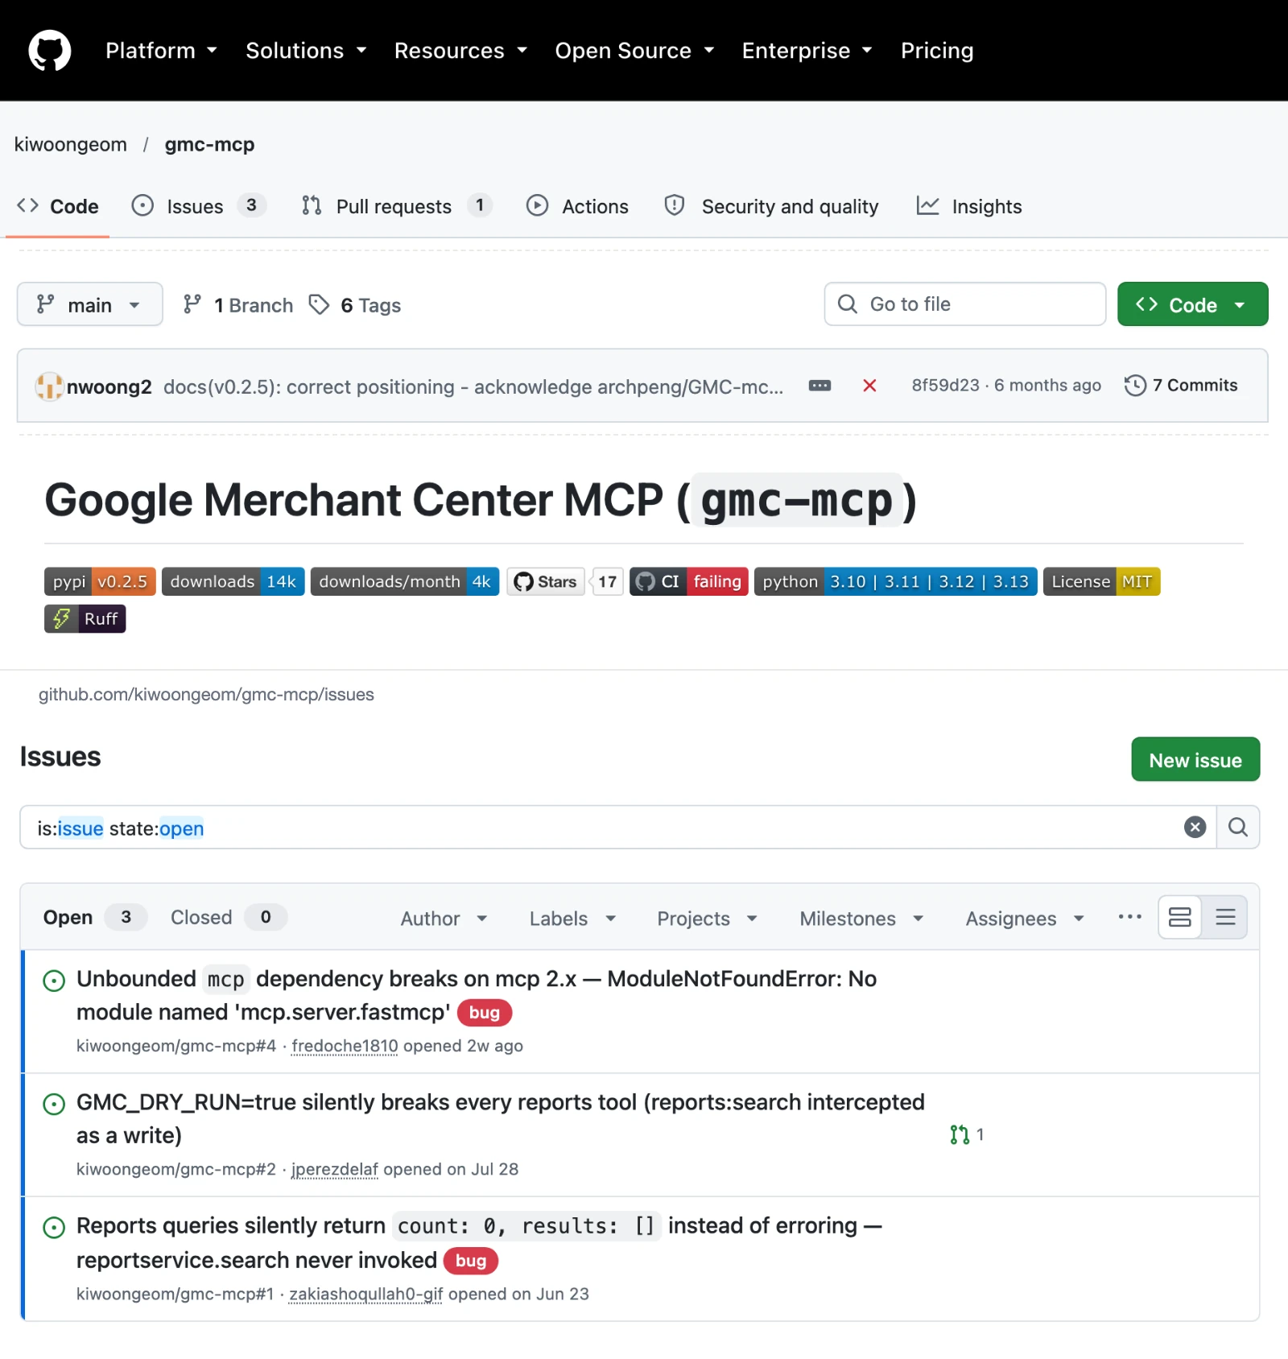The image size is (1288, 1359).
Task: Open the Solutions menu
Action: tap(306, 51)
